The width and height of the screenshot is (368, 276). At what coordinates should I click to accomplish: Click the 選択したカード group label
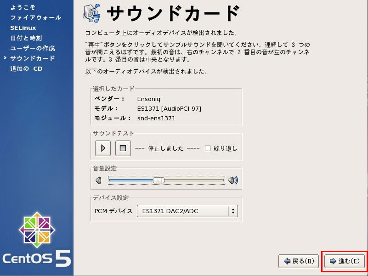coord(113,89)
